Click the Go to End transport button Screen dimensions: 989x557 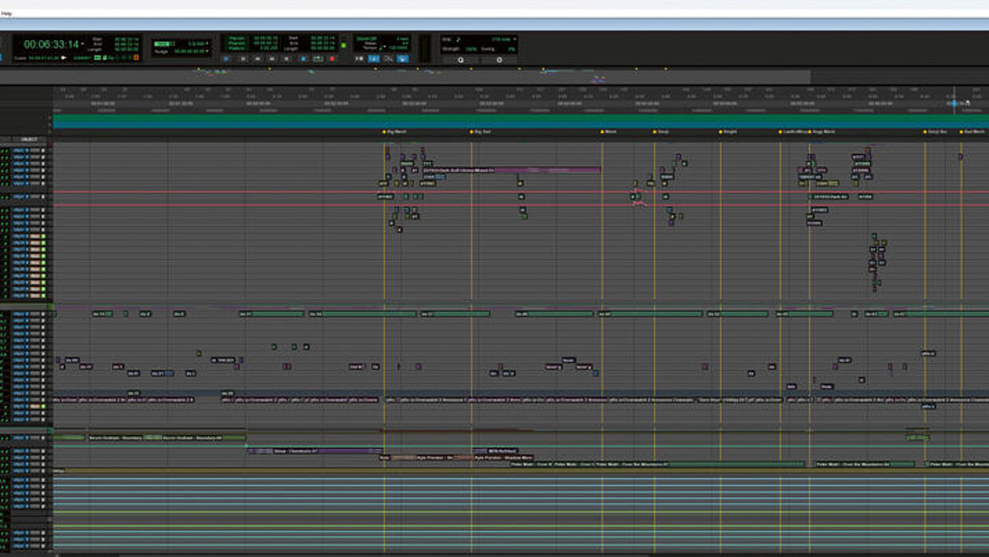(287, 58)
